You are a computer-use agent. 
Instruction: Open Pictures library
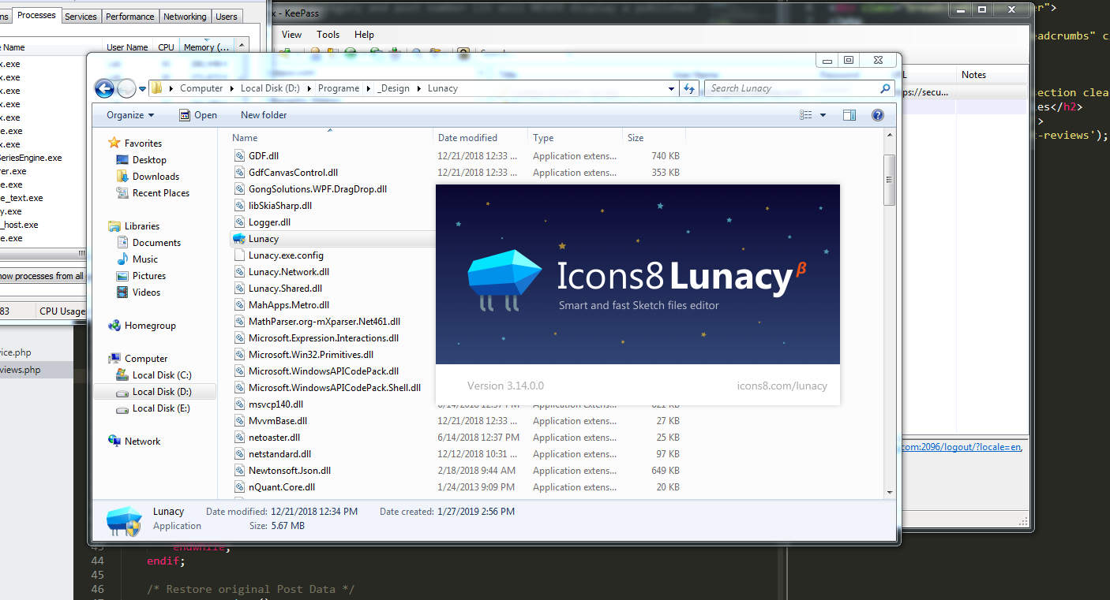(x=148, y=276)
